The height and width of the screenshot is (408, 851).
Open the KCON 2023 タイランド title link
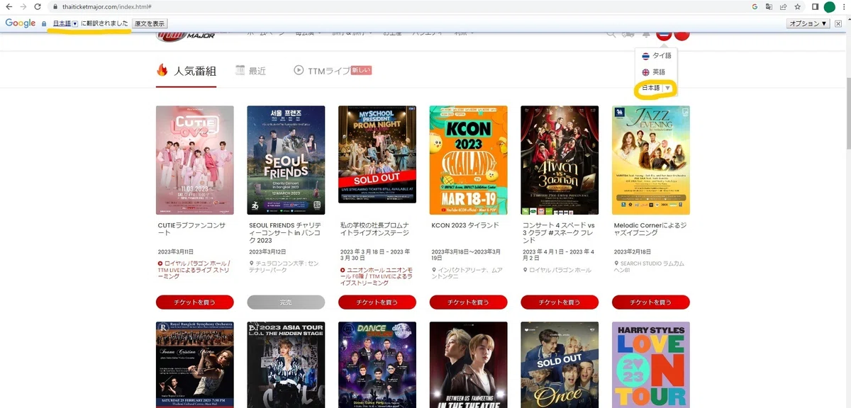[x=466, y=225]
